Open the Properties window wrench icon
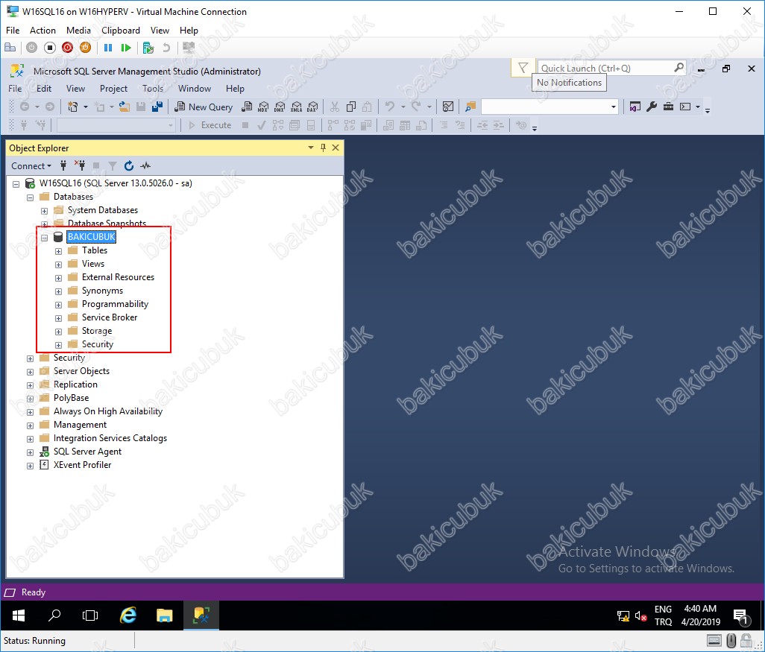The image size is (765, 652). tap(652, 107)
